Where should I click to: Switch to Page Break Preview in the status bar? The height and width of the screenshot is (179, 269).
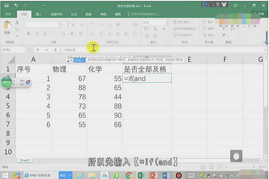[x=220, y=167]
